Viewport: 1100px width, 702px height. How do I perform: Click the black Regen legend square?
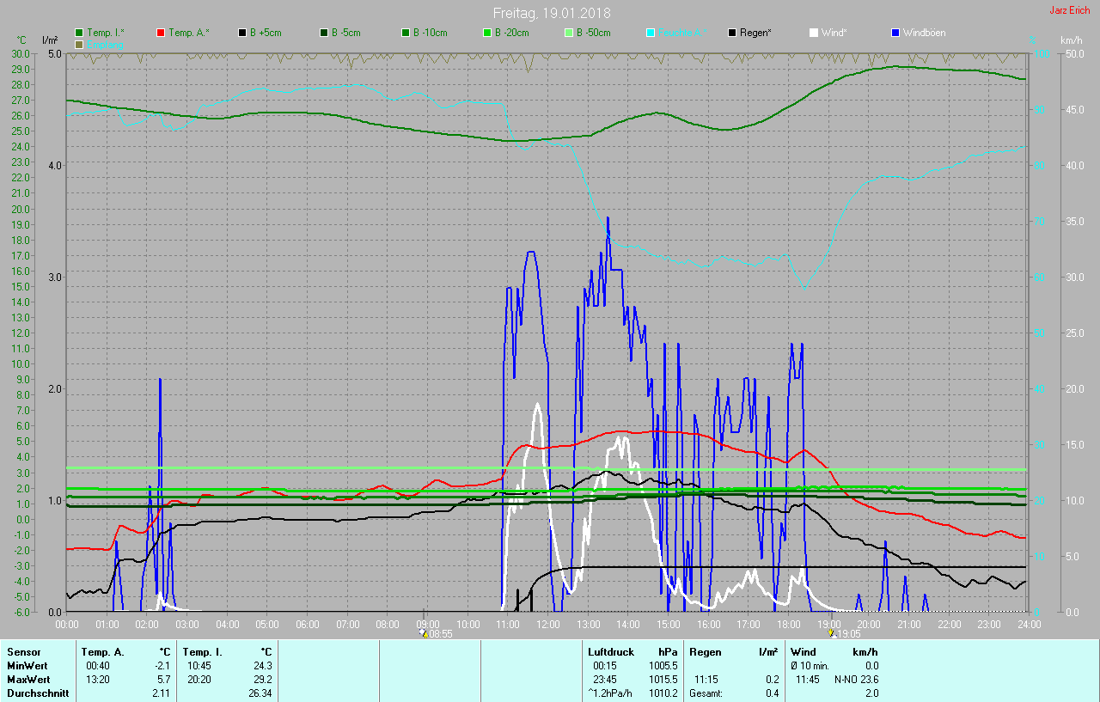(x=732, y=33)
